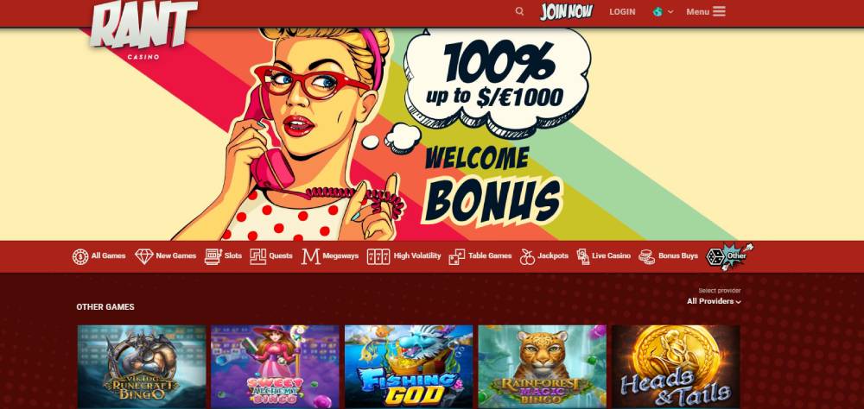
Task: Open the Megaways M icon
Action: click(310, 256)
